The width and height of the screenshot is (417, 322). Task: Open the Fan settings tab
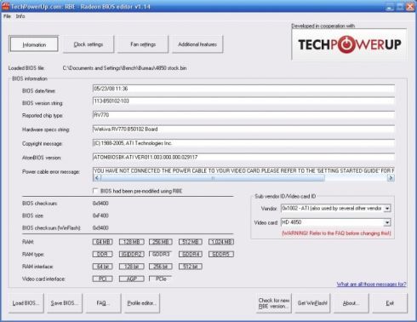click(x=143, y=44)
